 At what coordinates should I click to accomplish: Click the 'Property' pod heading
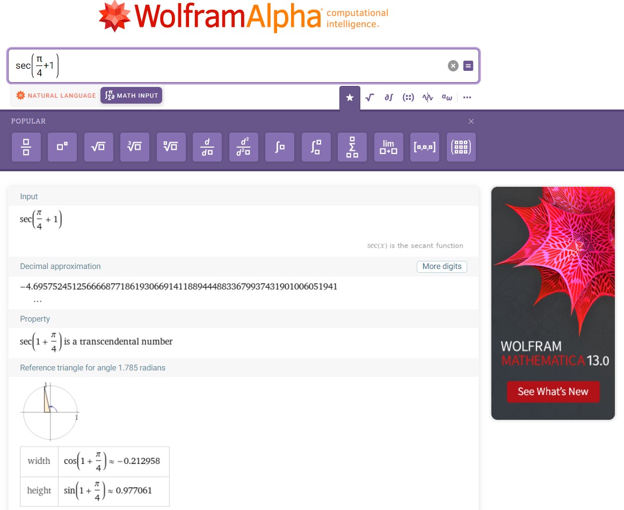pyautogui.click(x=35, y=319)
